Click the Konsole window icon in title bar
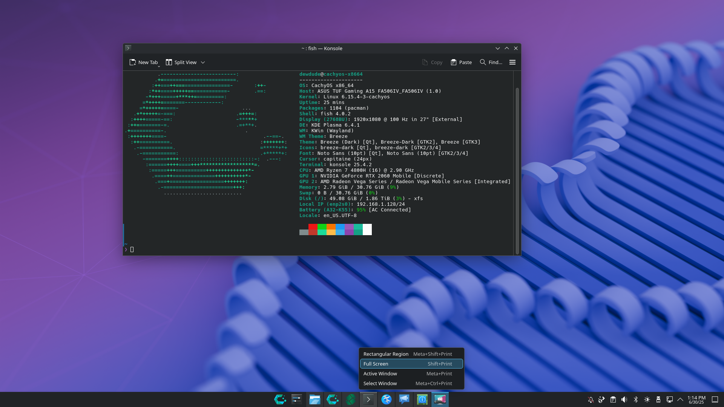The image size is (724, 407). (x=128, y=48)
